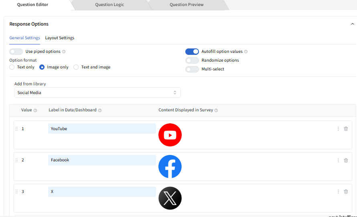357x217 pixels.
Task: Click the info icon beside Value header
Action: 35,111
